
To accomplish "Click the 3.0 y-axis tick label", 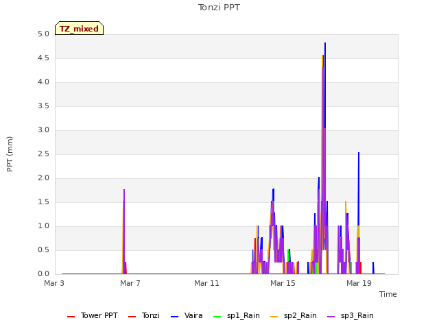I will tap(43, 130).
